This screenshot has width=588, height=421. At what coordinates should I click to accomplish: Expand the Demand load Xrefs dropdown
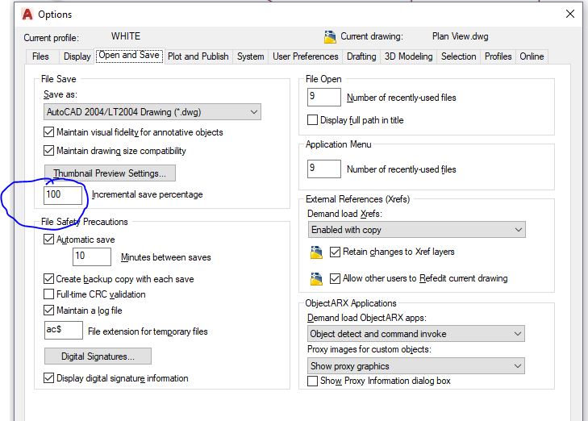pos(416,230)
